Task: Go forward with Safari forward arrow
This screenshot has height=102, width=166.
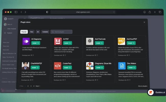Action: [25, 12]
